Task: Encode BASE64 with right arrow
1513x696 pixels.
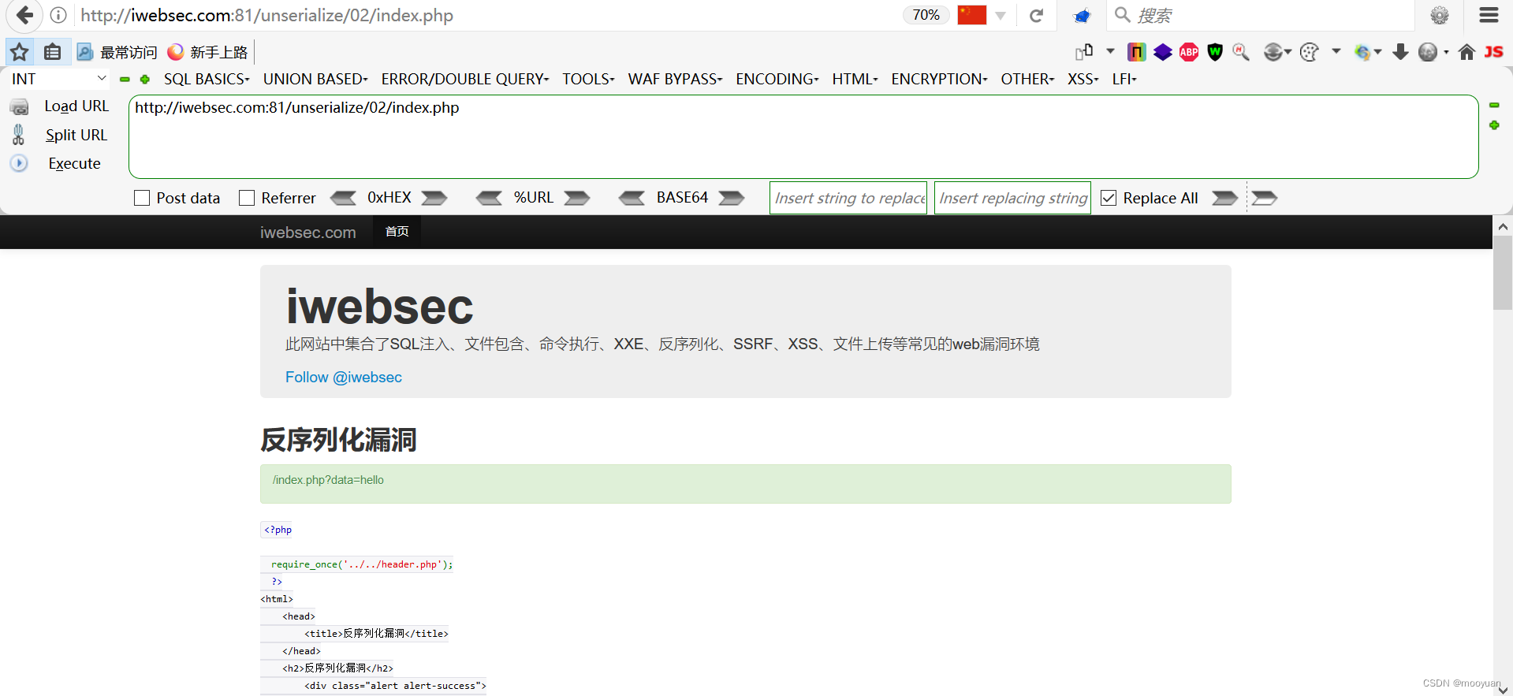Action: [x=732, y=198]
